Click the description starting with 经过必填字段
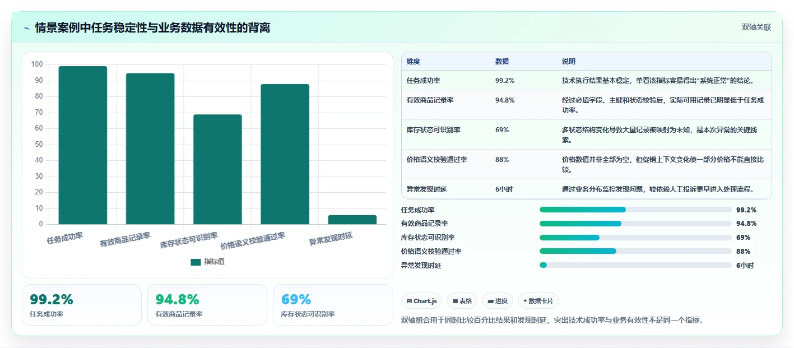Screen dimensions: 794x348 click(x=663, y=105)
